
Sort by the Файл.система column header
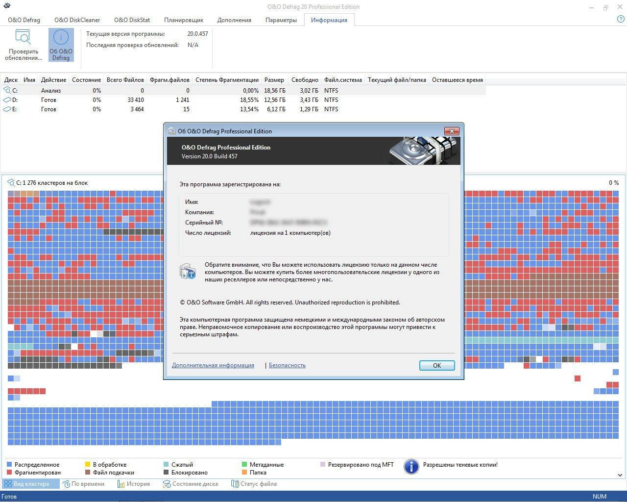pyautogui.click(x=343, y=80)
